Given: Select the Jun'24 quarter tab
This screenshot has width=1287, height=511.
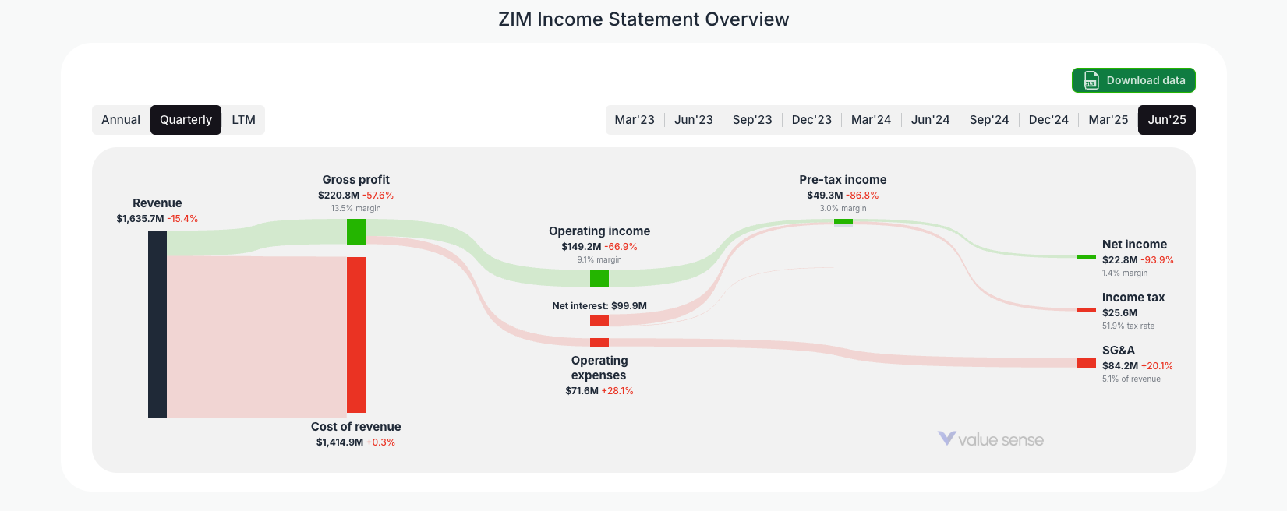Looking at the screenshot, I should click(930, 119).
